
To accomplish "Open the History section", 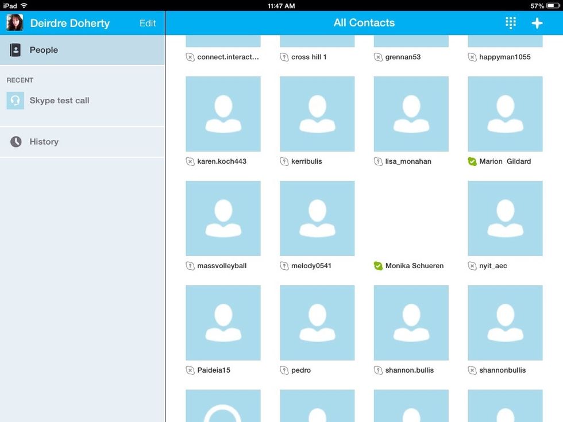I will pos(44,141).
